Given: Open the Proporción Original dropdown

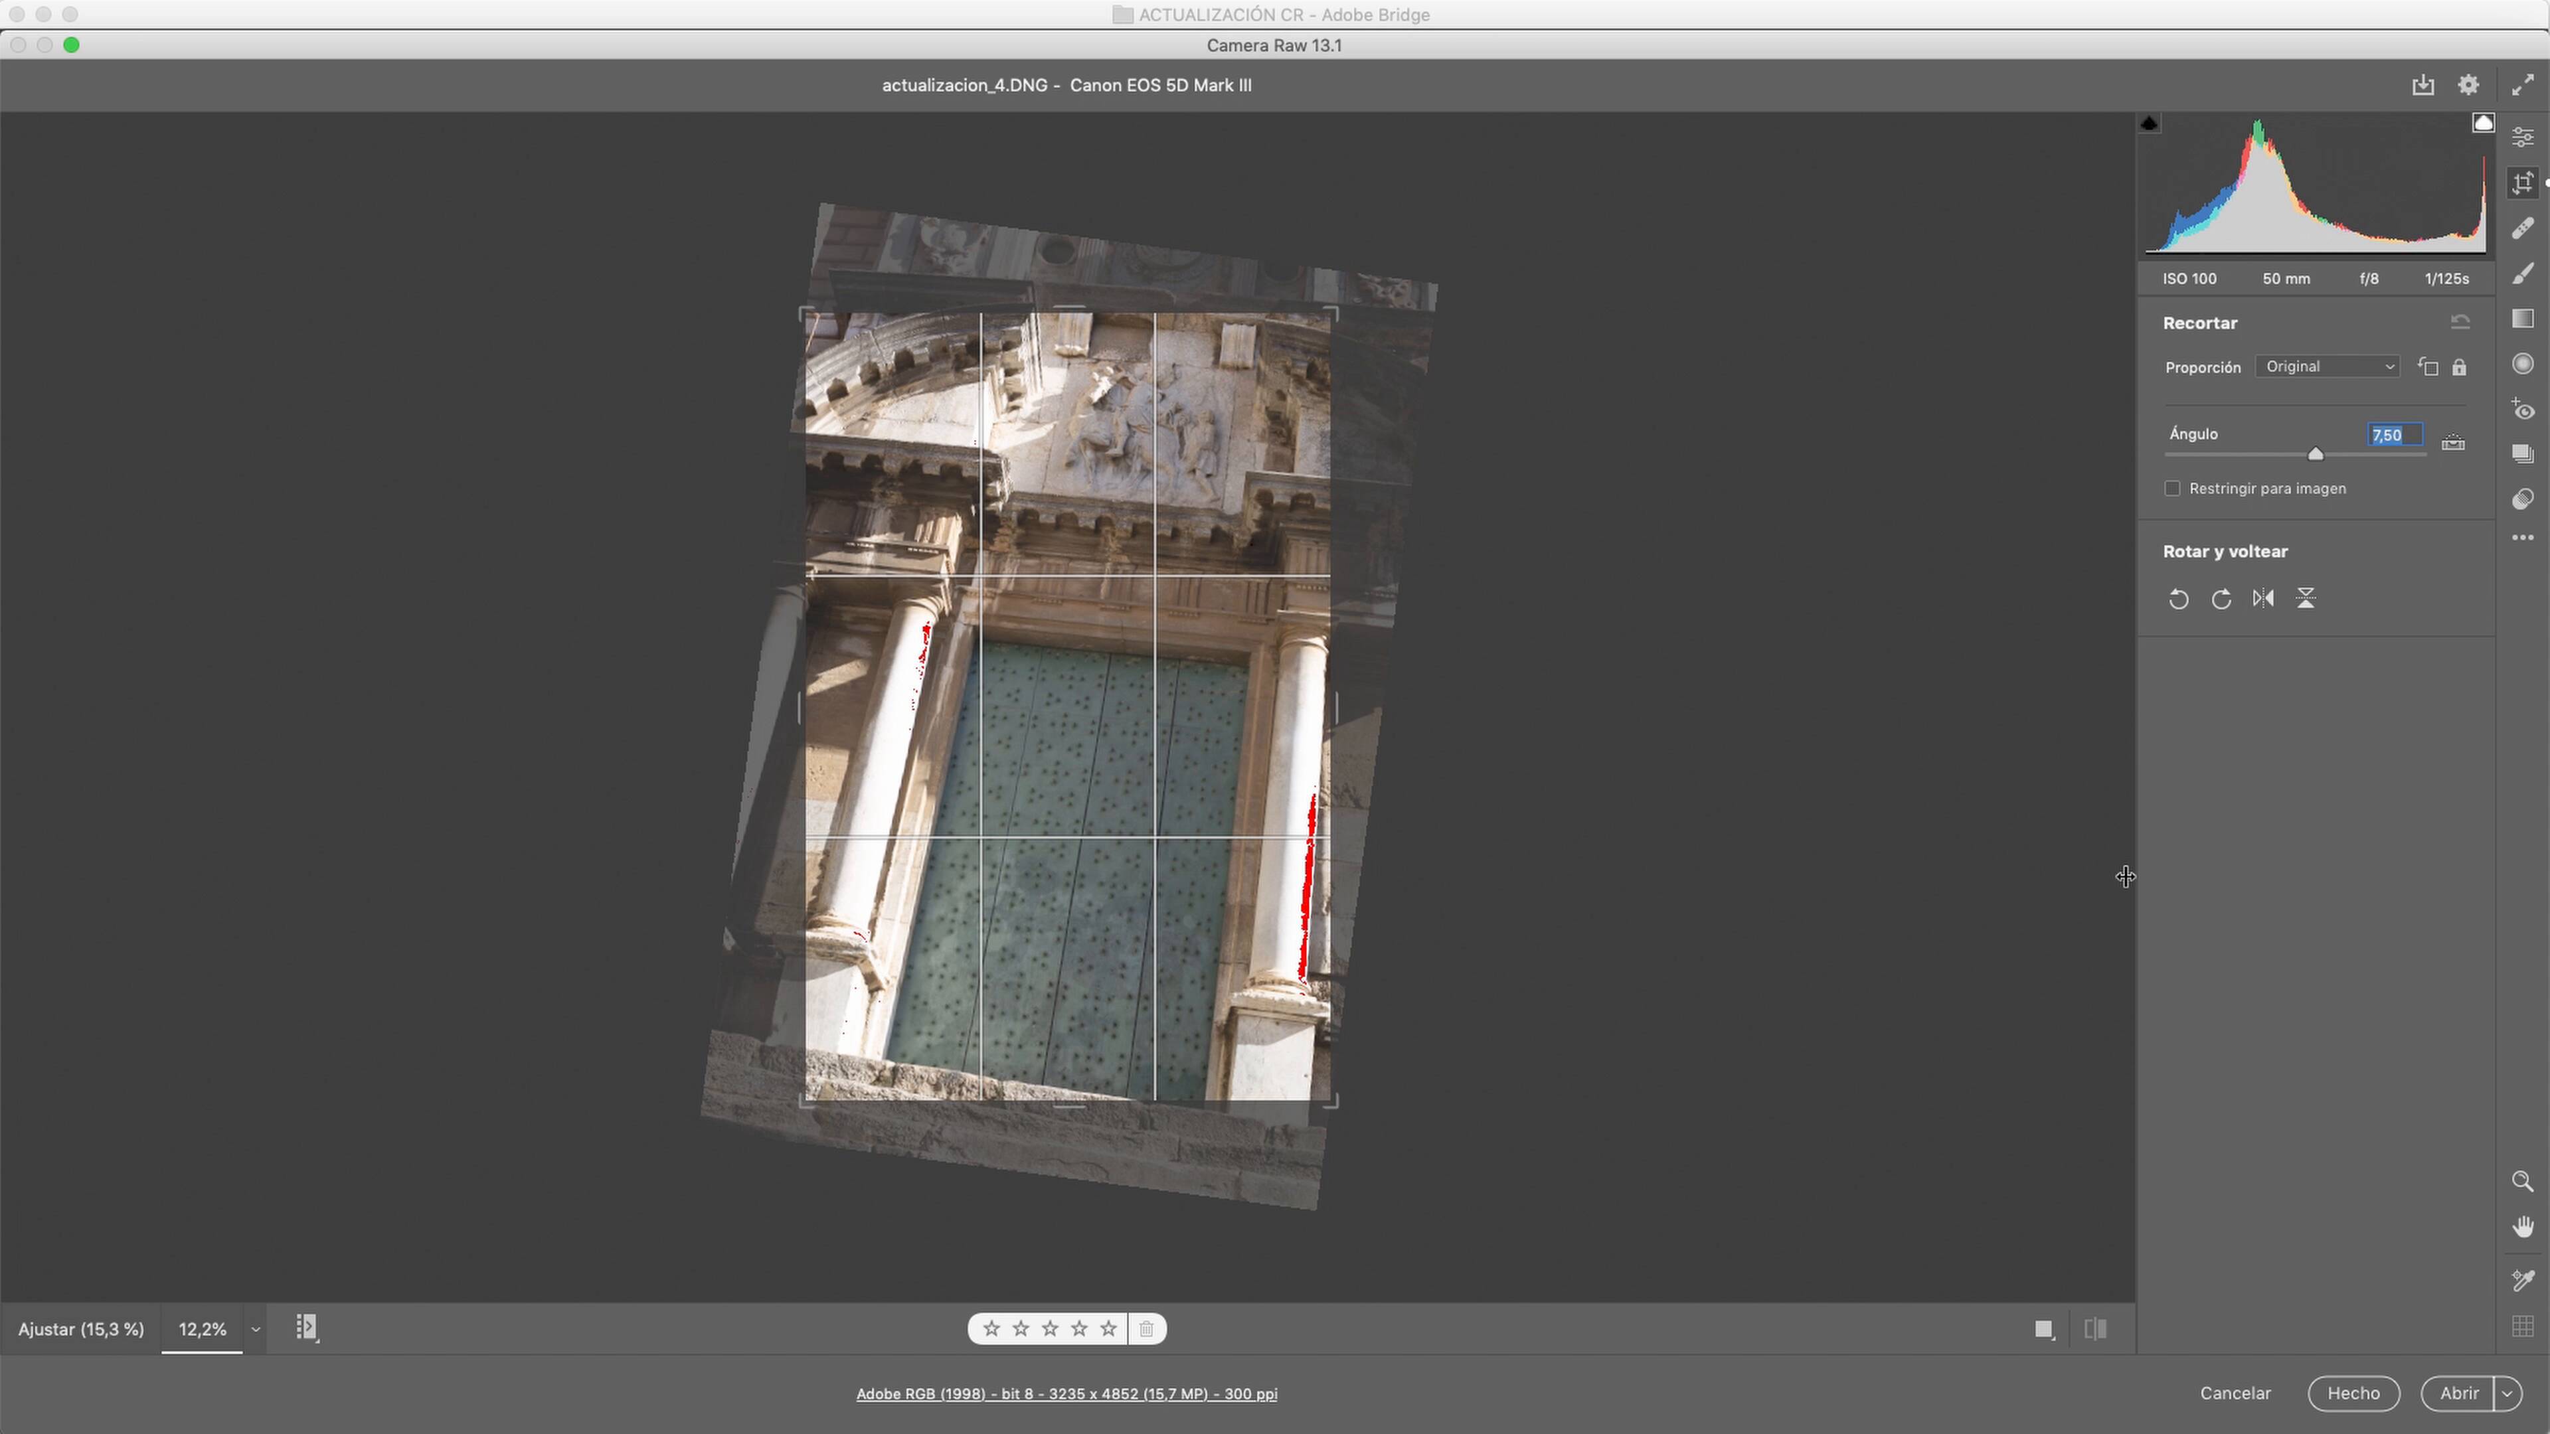Looking at the screenshot, I should 2328,366.
